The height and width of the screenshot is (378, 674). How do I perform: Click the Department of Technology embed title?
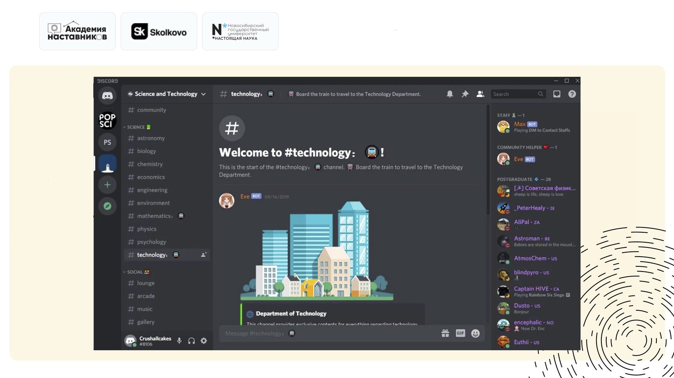pyautogui.click(x=291, y=314)
